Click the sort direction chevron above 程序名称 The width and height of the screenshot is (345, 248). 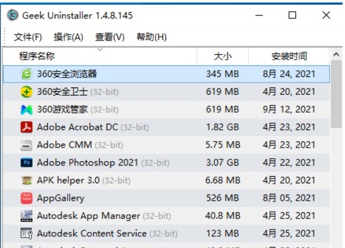tap(100, 49)
